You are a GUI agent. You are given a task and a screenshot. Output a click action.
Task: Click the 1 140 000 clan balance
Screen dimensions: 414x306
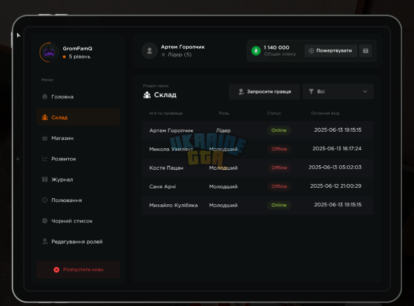pos(277,48)
